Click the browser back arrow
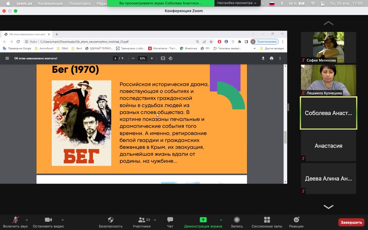The width and height of the screenshot is (368, 230). (5, 42)
